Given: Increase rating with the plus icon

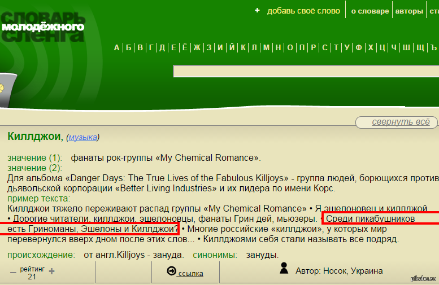Looking at the screenshot, I should [x=51, y=271].
